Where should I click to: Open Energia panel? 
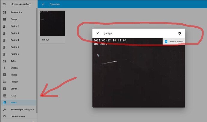pos(19,68)
